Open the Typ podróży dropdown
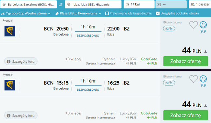The height and width of the screenshot is (123, 211). (26, 13)
